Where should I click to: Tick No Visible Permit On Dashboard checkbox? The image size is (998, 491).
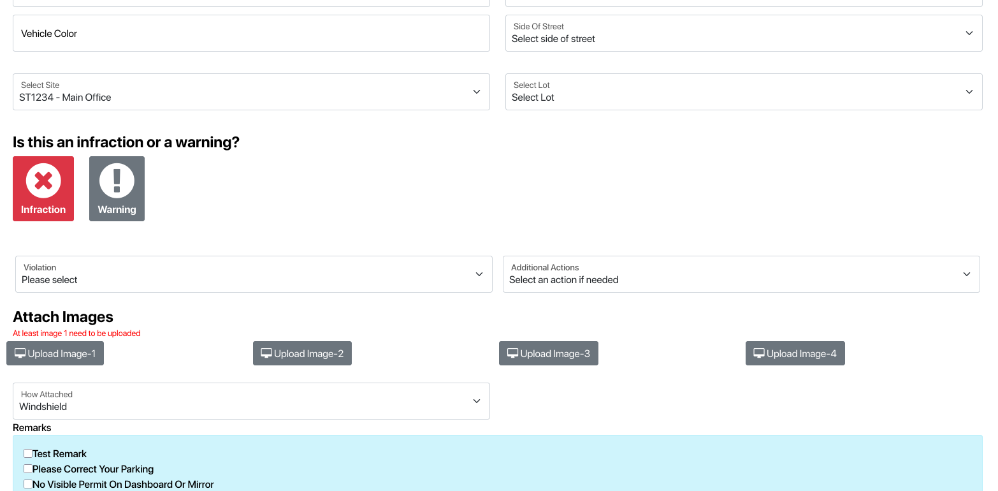[28, 484]
